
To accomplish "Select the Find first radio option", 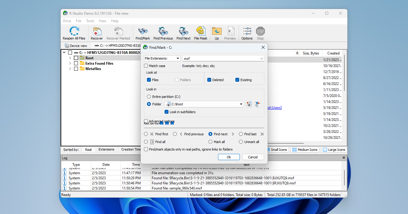I will 146,134.
